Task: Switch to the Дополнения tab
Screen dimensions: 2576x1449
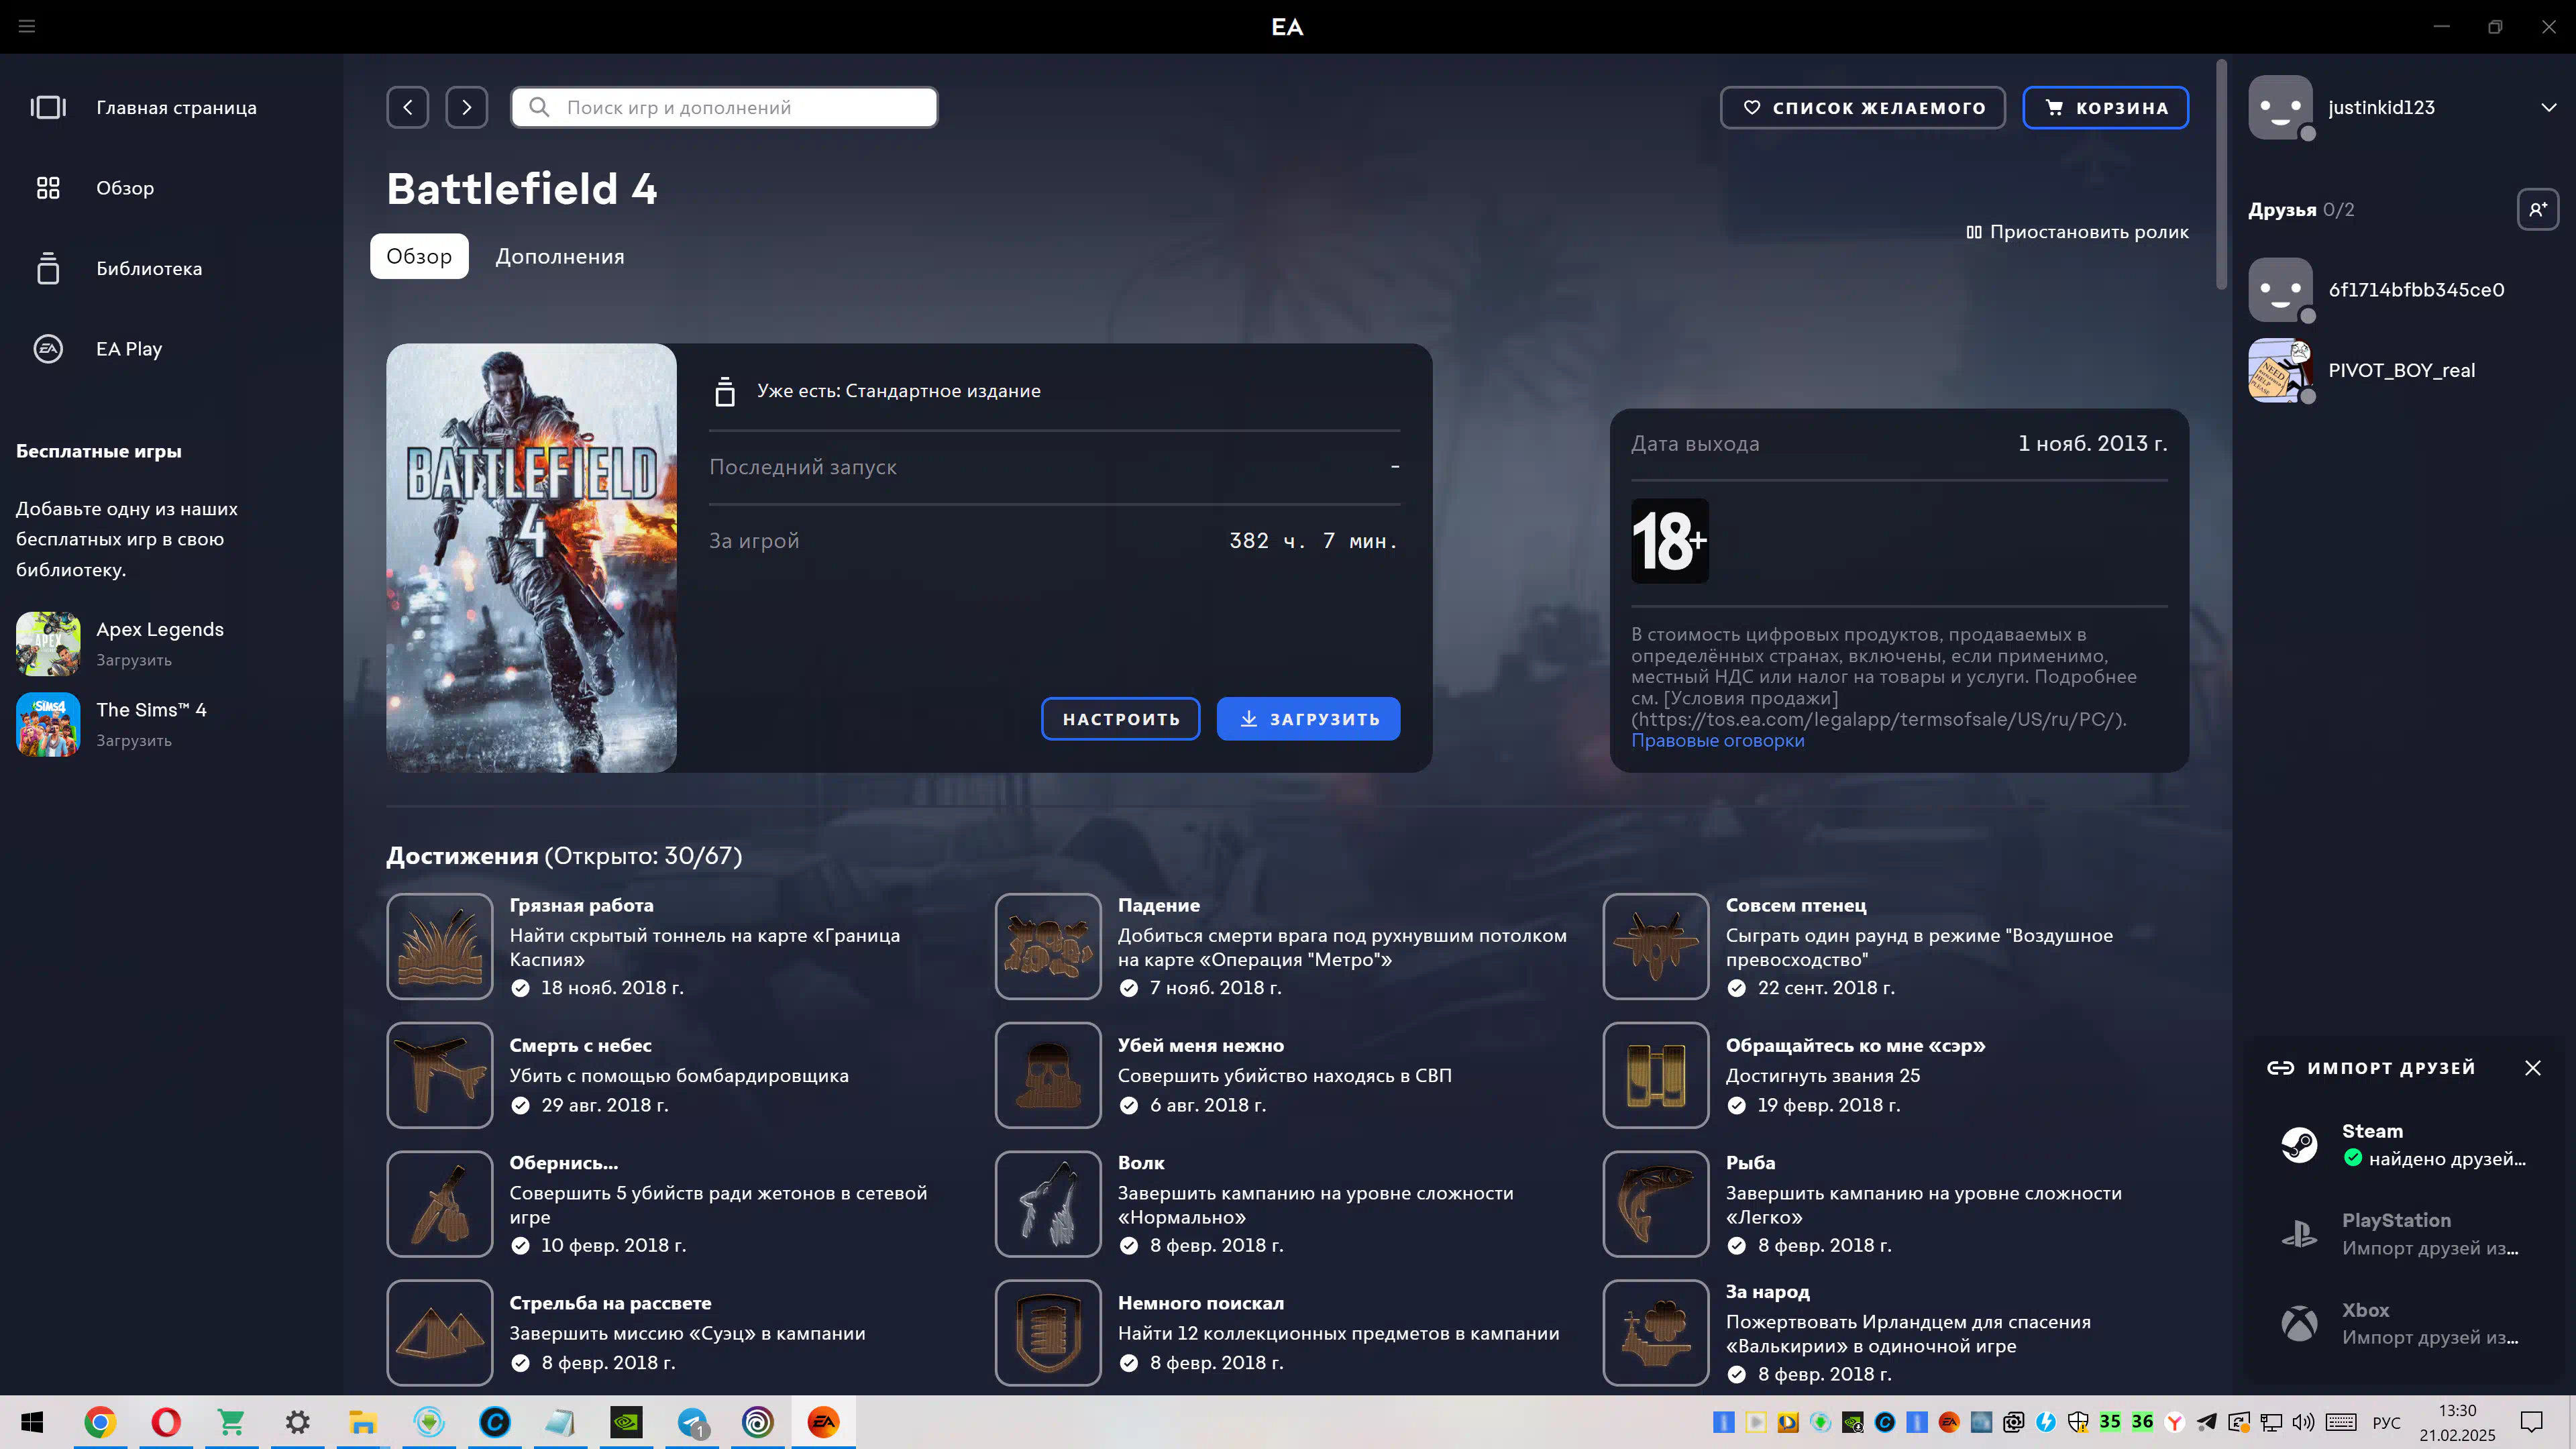Action: (x=560, y=256)
